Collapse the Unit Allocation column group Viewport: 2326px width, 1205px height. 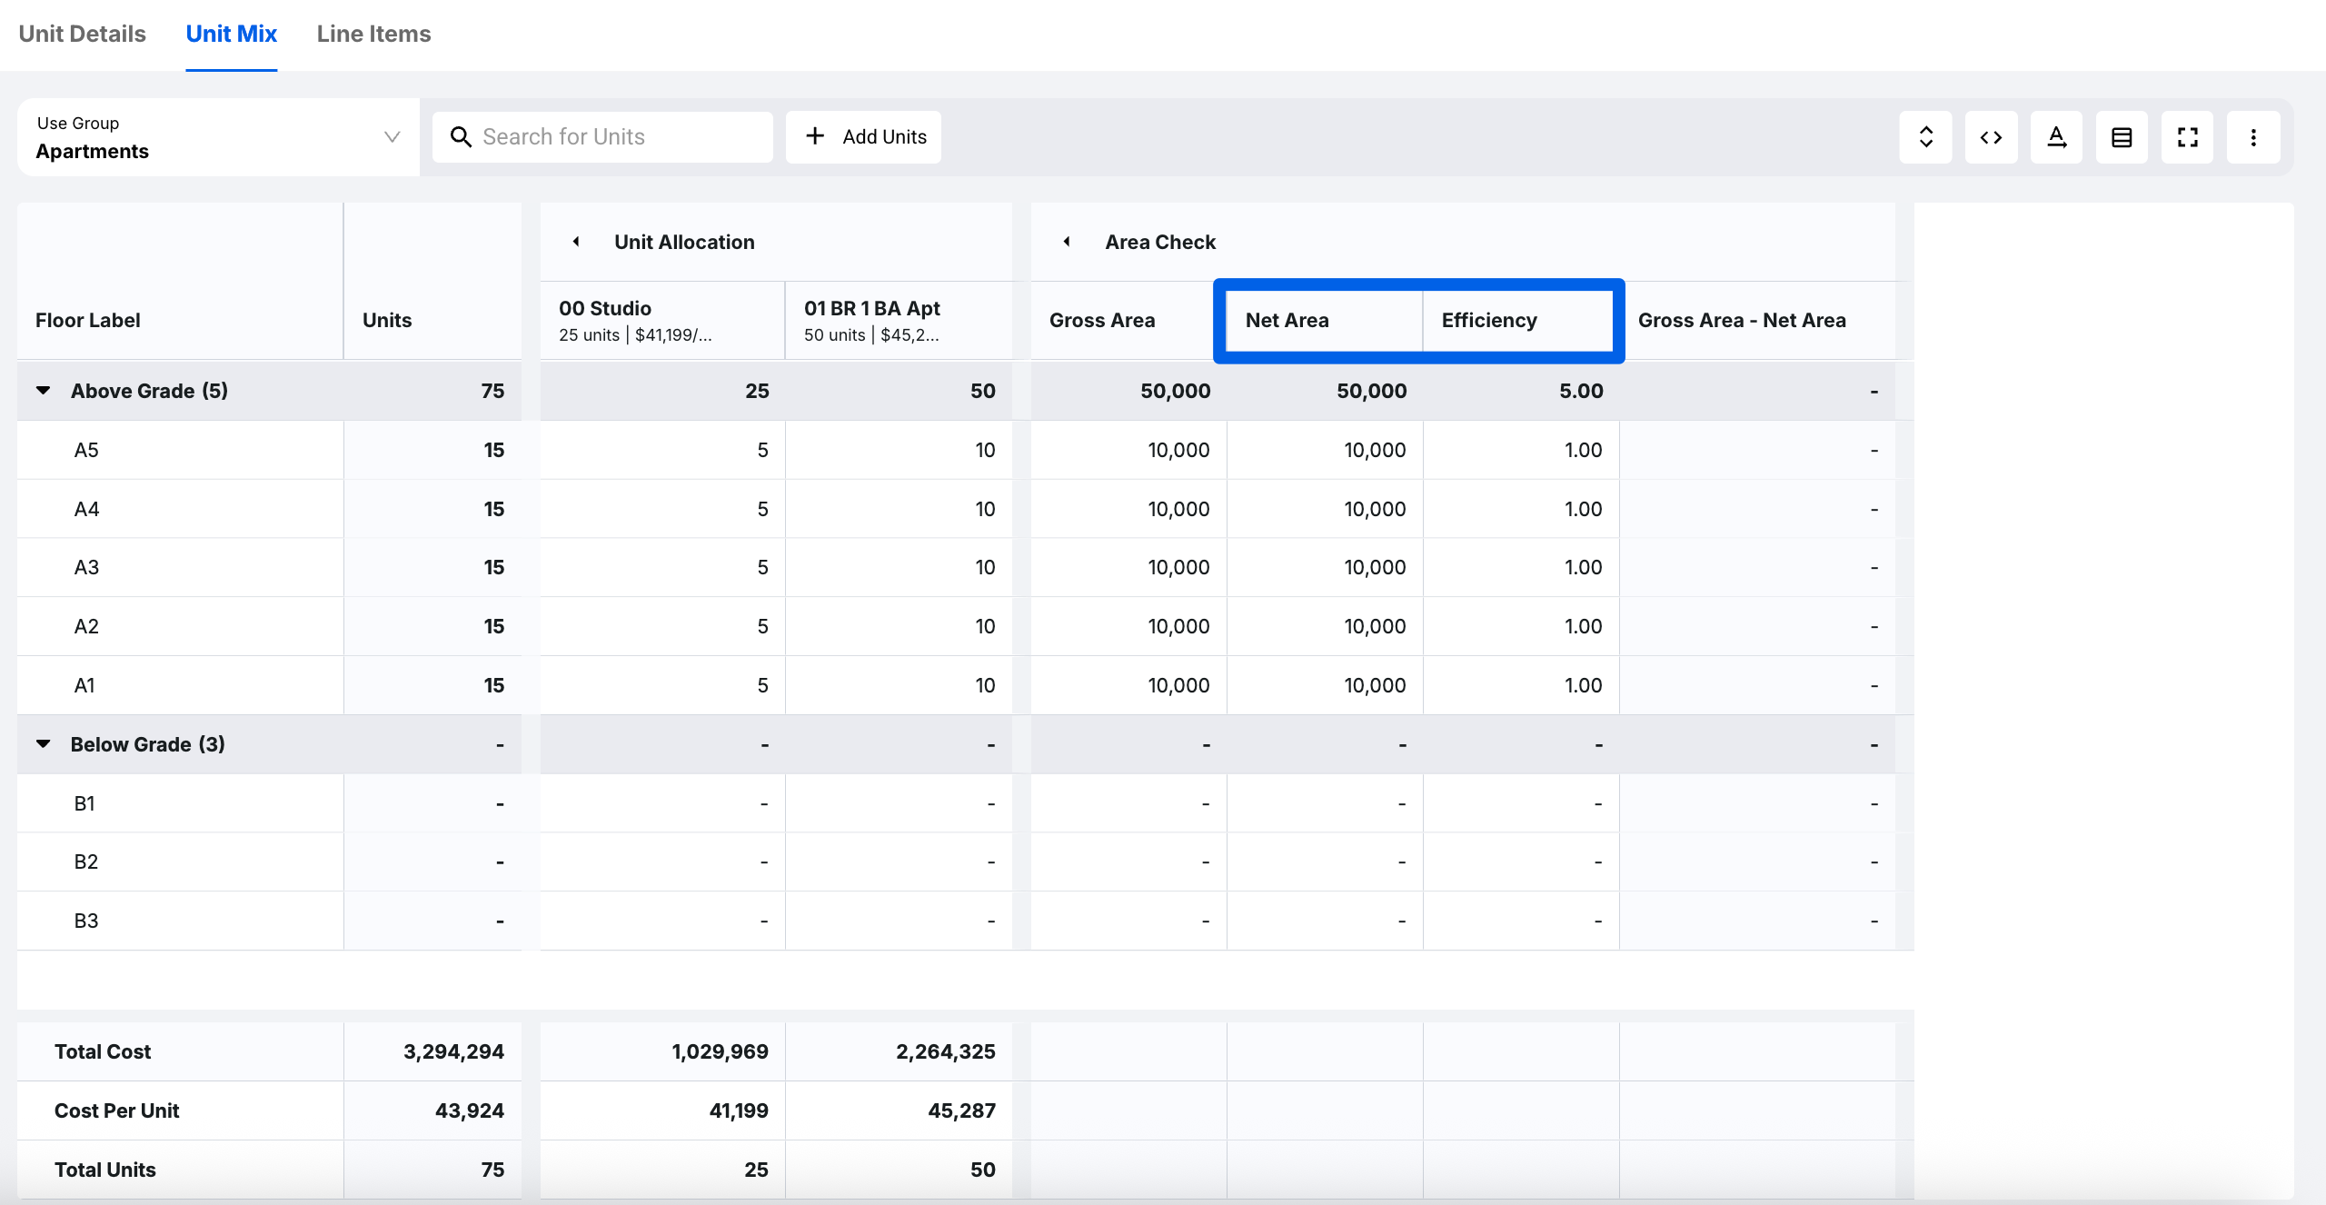pyautogui.click(x=576, y=242)
